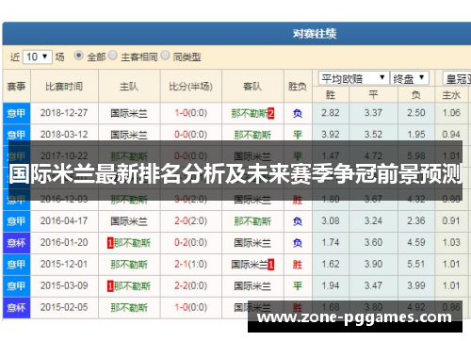This screenshot has height=341, width=471.
Task: Click the red card badge 1 in 2015-03-09 row
Action: 110,286
